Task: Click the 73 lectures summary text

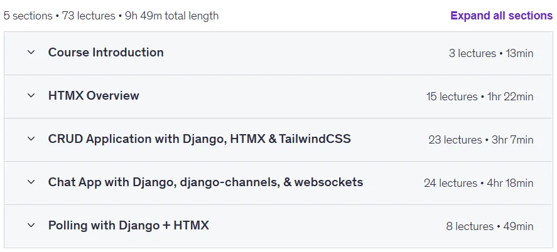Action: pyautogui.click(x=89, y=16)
